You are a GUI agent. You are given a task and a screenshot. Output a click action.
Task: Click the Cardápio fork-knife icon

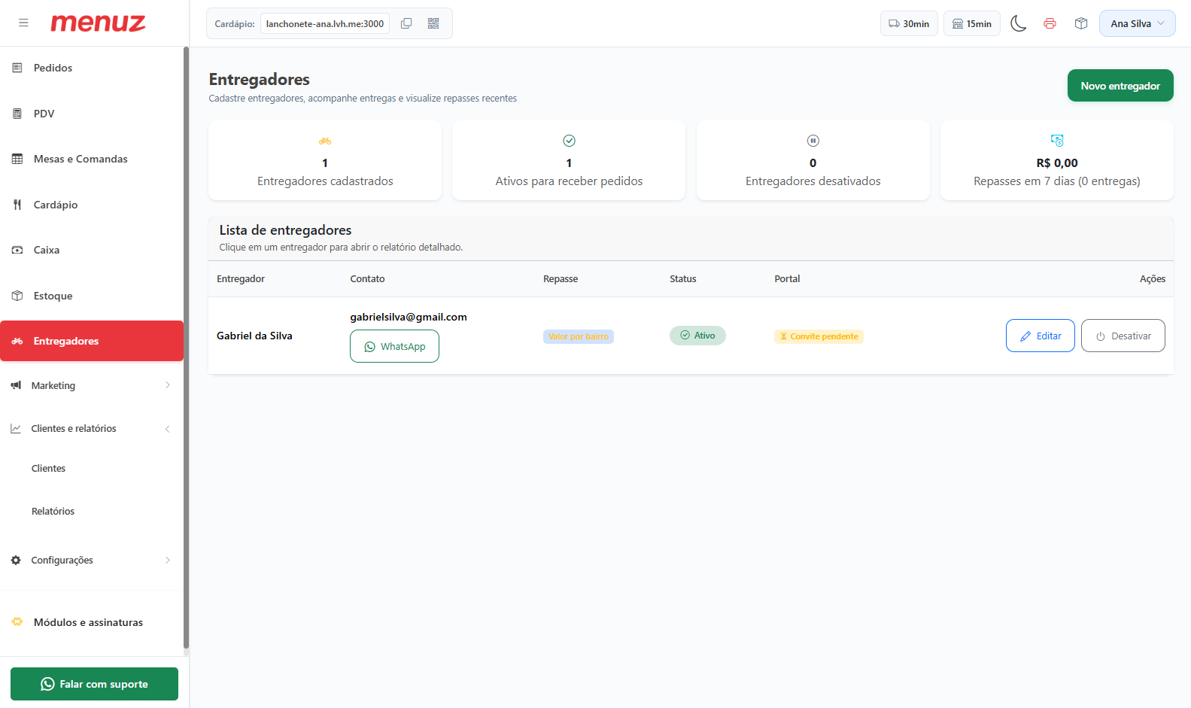[17, 205]
